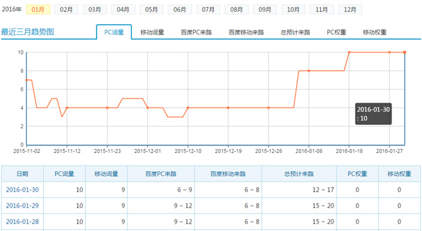The width and height of the screenshot is (422, 231).
Task: Click the chart point above 2016-01-27
Action: click(389, 52)
